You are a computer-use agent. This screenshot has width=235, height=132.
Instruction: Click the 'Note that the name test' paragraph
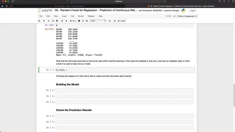coord(123,62)
